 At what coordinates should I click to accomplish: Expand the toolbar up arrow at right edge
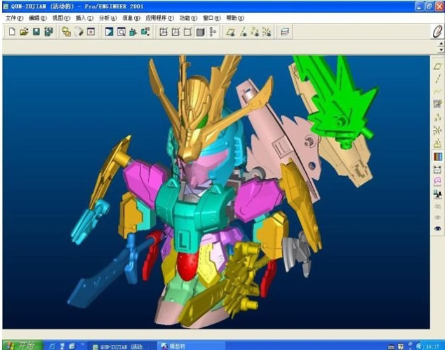441,44
